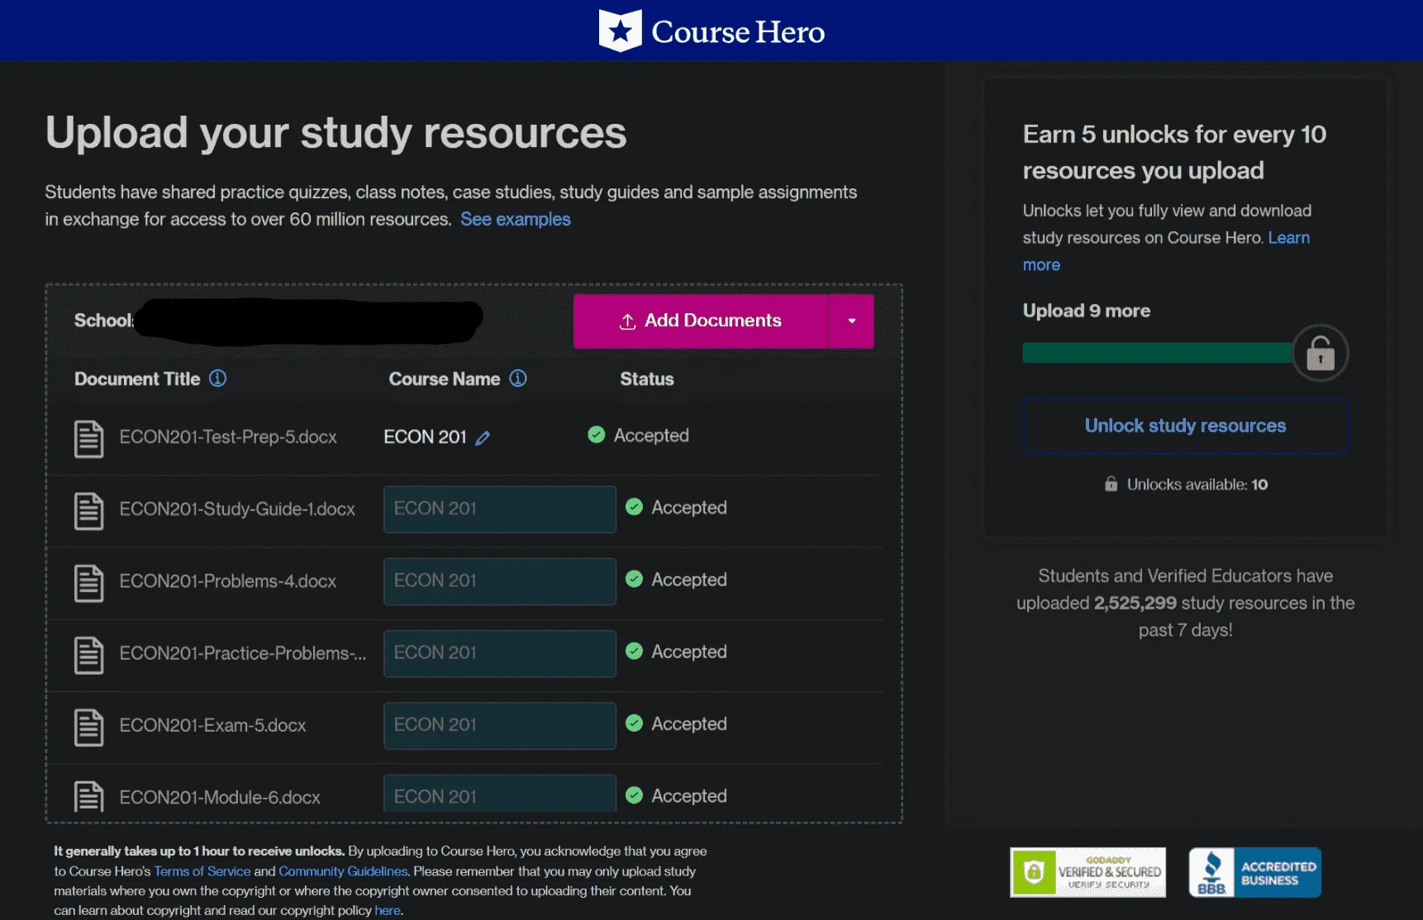Click the Course Name column header
The image size is (1423, 920).
445,379
